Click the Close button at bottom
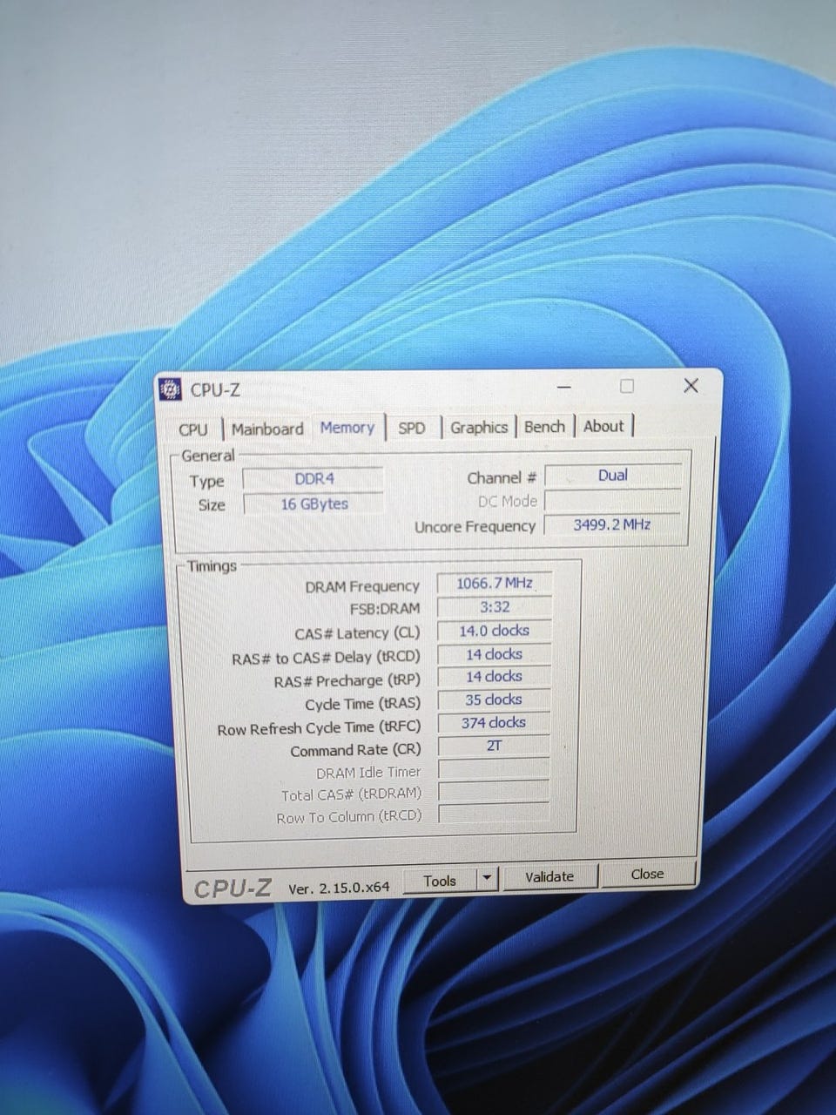 point(647,874)
